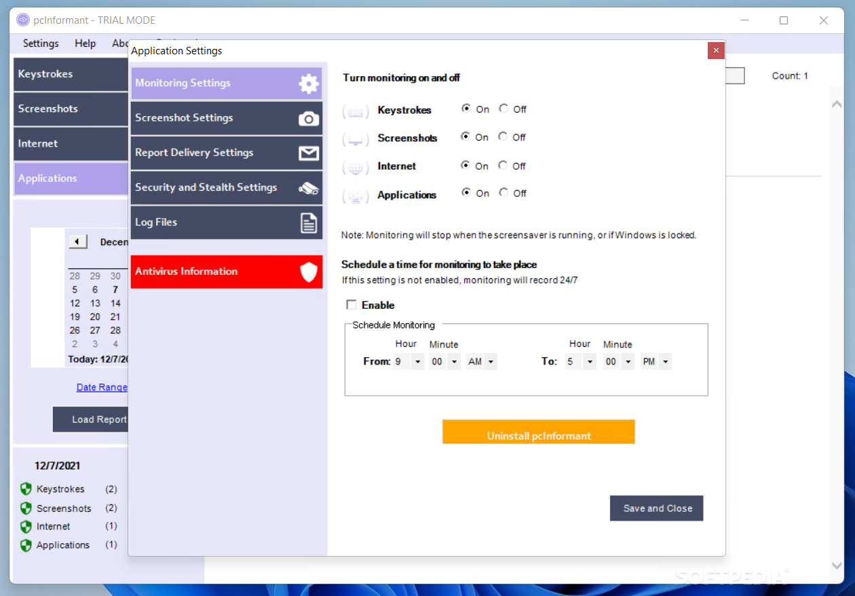Open the To AM/PM dropdown
The width and height of the screenshot is (855, 596).
coord(666,362)
